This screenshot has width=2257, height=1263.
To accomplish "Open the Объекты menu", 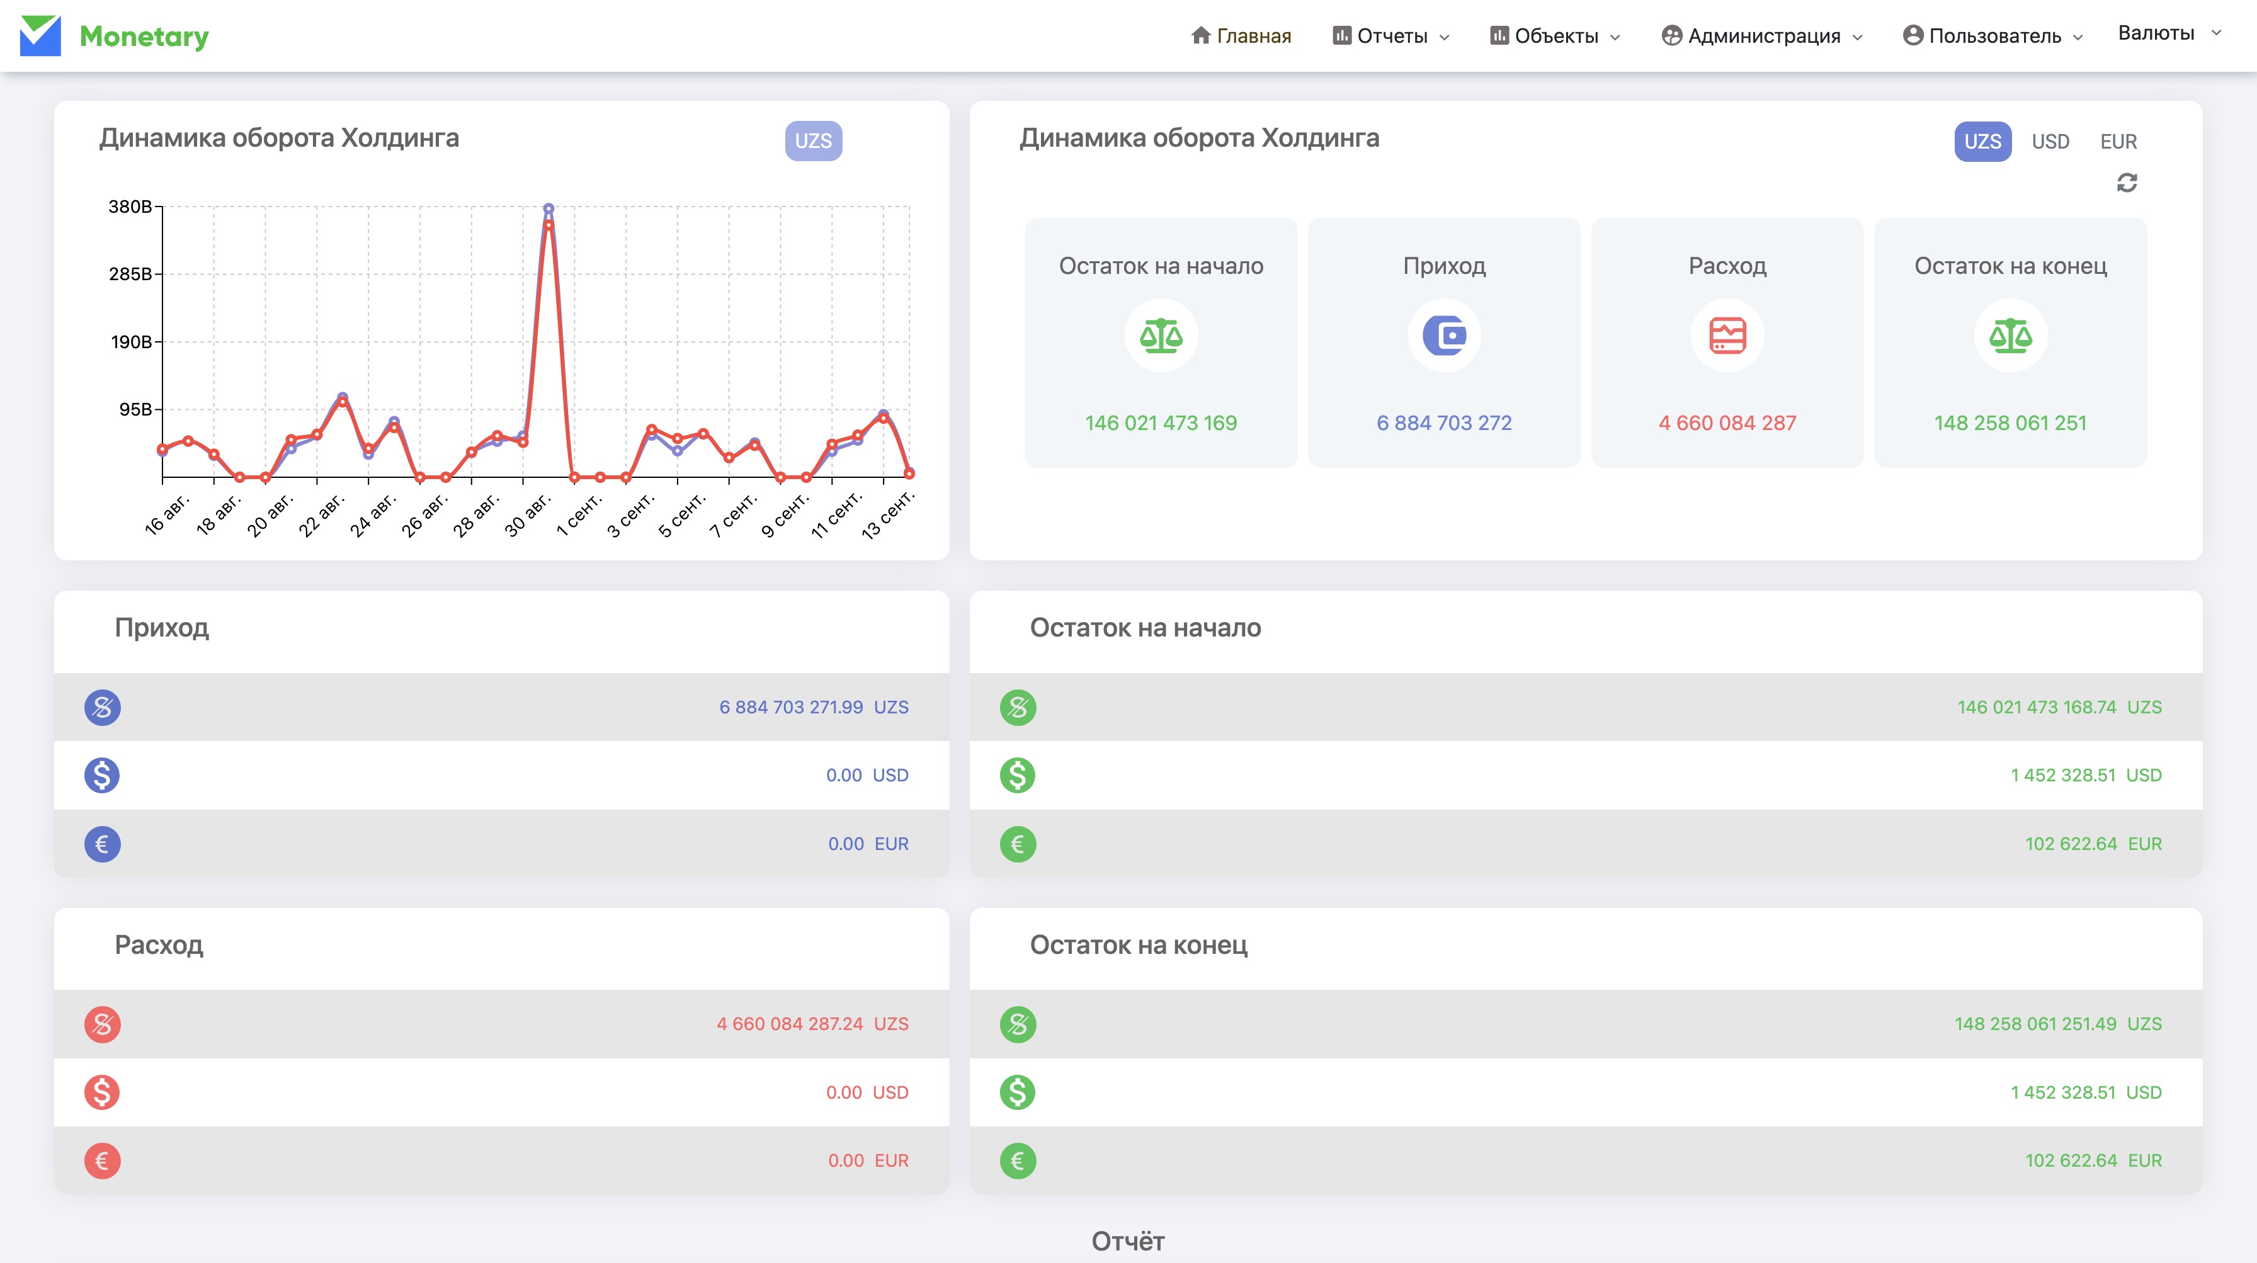I will click(1555, 36).
